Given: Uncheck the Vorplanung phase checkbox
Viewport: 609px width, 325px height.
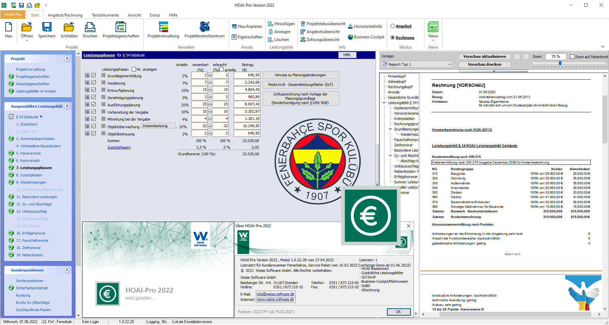Looking at the screenshot, I should click(94, 82).
